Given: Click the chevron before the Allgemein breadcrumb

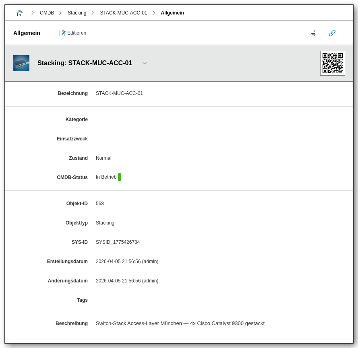Looking at the screenshot, I should pyautogui.click(x=154, y=13).
